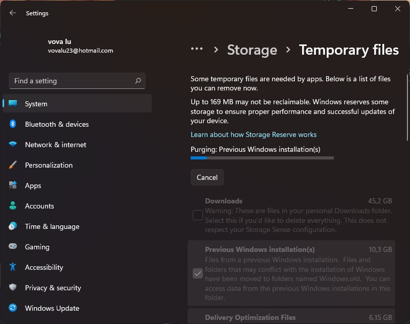Go back using the Settings back arrow
Image resolution: width=410 pixels, height=324 pixels.
point(12,13)
